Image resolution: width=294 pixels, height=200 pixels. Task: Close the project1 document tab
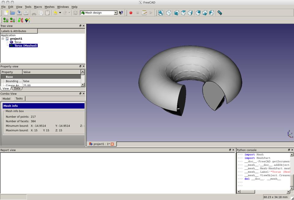coord(112,144)
